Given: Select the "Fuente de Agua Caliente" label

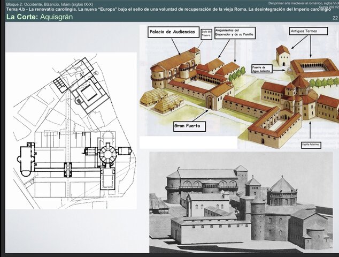Looking at the screenshot, I should point(262,69).
